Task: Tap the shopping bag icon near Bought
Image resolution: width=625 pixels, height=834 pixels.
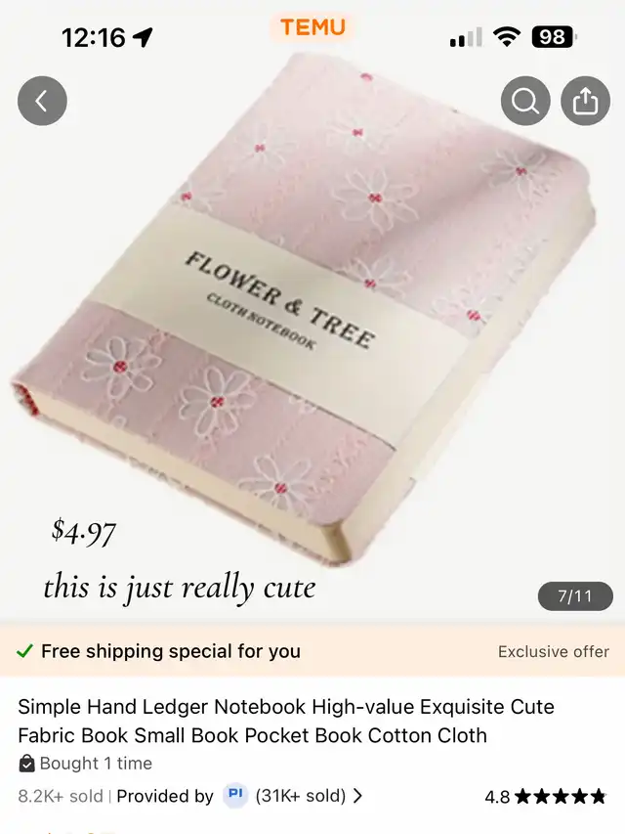Action: coord(26,764)
